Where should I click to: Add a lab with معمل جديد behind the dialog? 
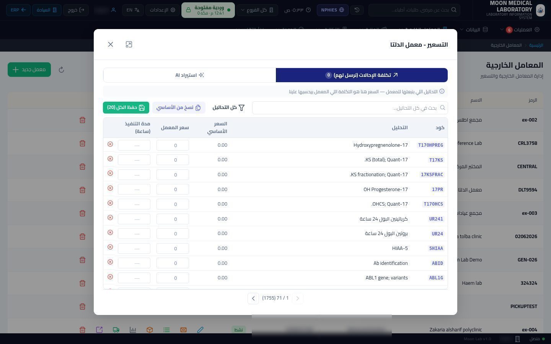tap(29, 70)
